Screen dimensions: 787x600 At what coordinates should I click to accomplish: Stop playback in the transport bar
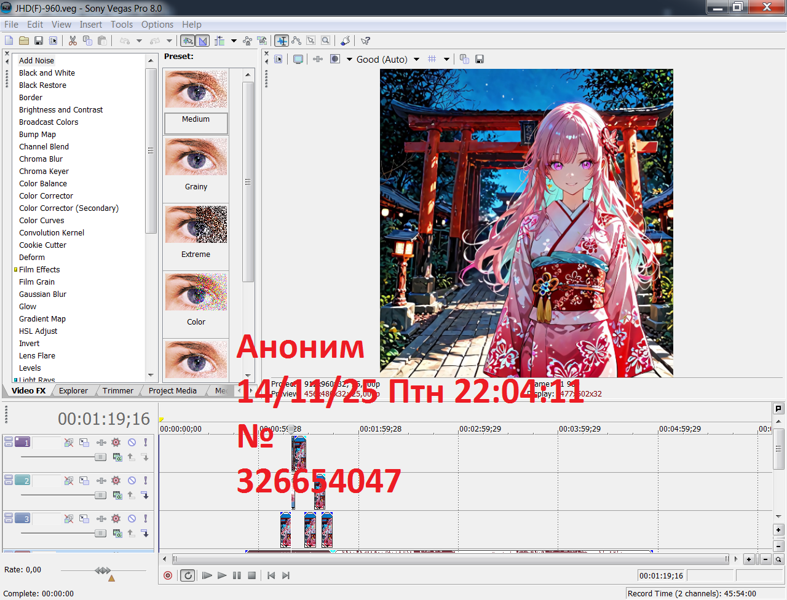pos(251,575)
